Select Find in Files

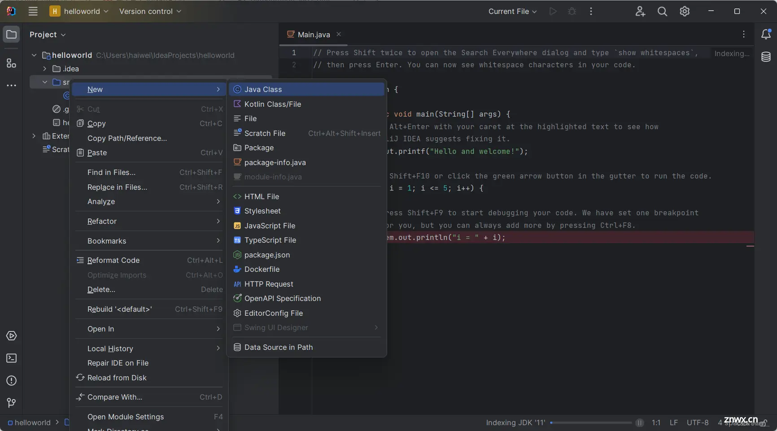click(149, 172)
